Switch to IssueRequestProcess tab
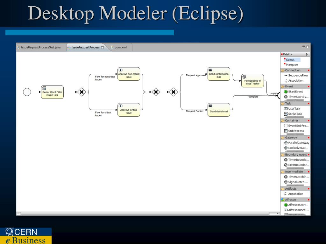Screen dimensions: 326x244 85,47
